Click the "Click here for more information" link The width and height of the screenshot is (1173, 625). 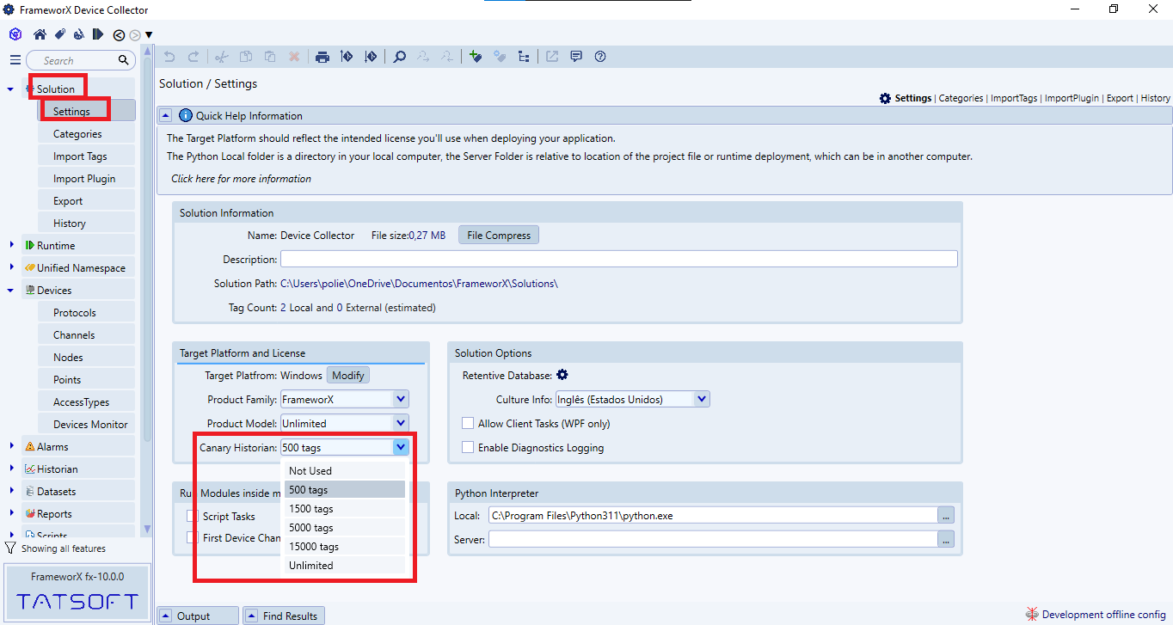click(241, 179)
